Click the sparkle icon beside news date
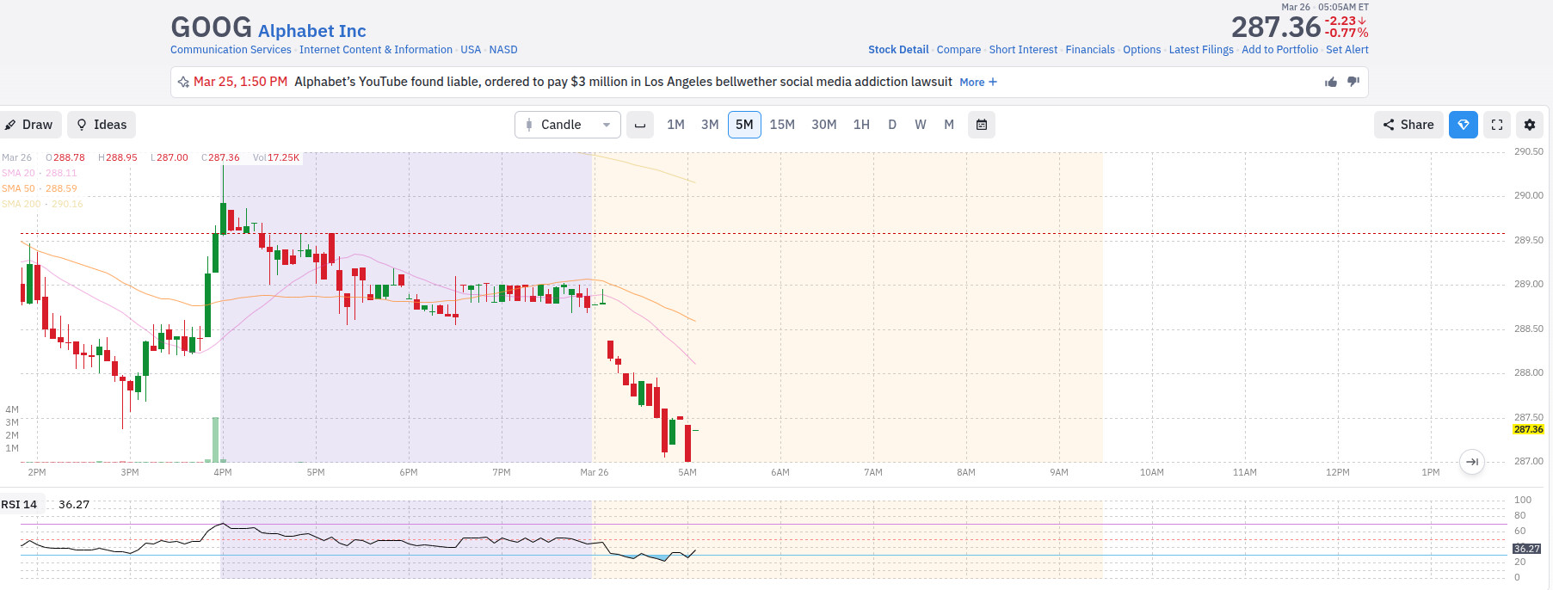 point(183,83)
